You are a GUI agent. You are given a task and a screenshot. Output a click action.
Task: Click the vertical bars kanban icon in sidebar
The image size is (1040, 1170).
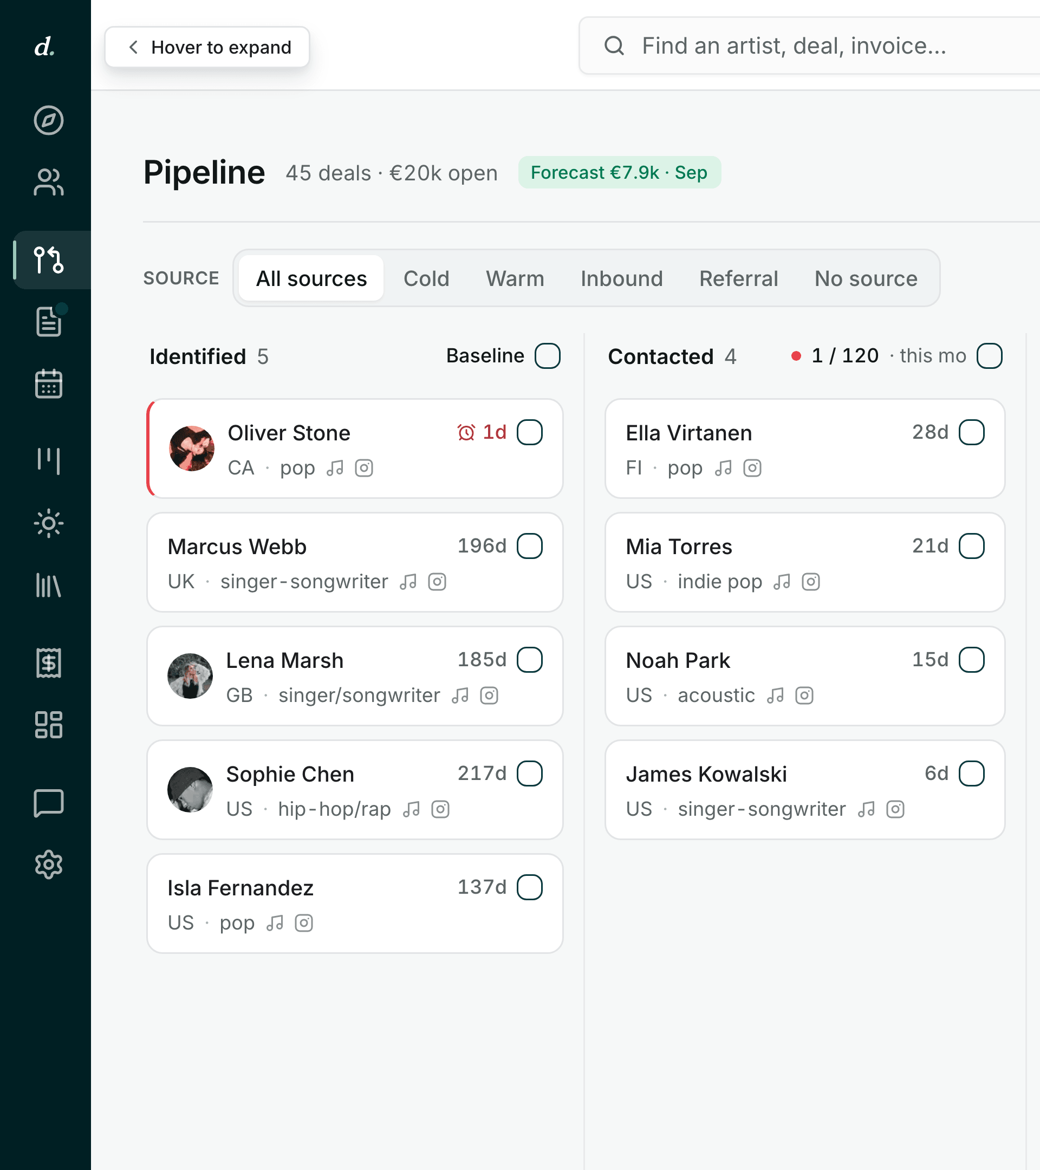tap(49, 461)
